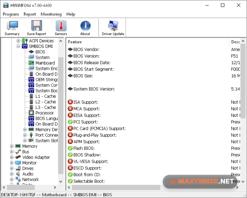Click the details panel horizontal scrollbar thumb
Viewport: 247px width, 198px height.
click(116, 187)
